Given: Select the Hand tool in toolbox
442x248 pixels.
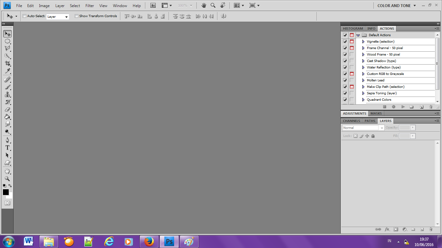Looking at the screenshot, I should 7,171.
